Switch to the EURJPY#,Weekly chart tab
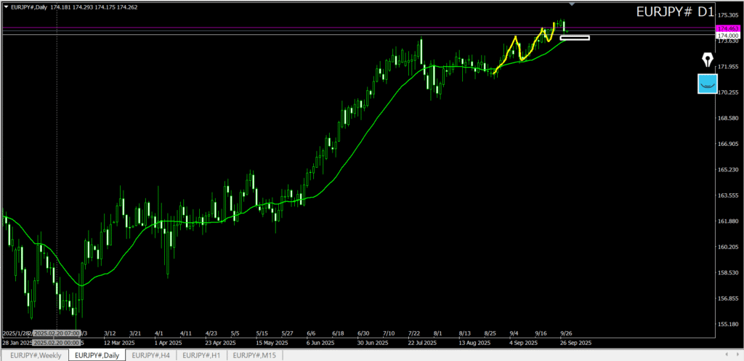 (x=36, y=355)
